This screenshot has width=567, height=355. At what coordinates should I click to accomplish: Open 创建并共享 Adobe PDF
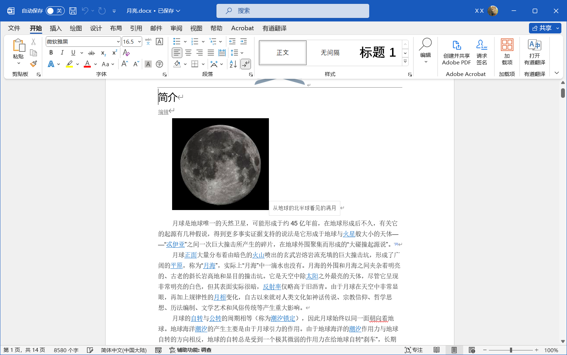456,52
